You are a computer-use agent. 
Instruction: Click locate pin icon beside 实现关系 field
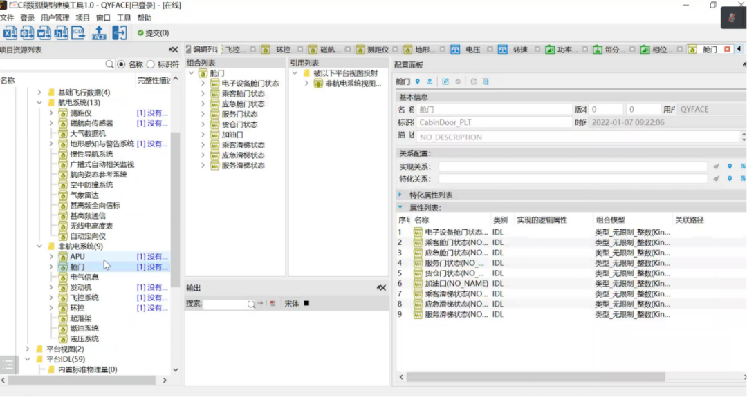(x=729, y=166)
